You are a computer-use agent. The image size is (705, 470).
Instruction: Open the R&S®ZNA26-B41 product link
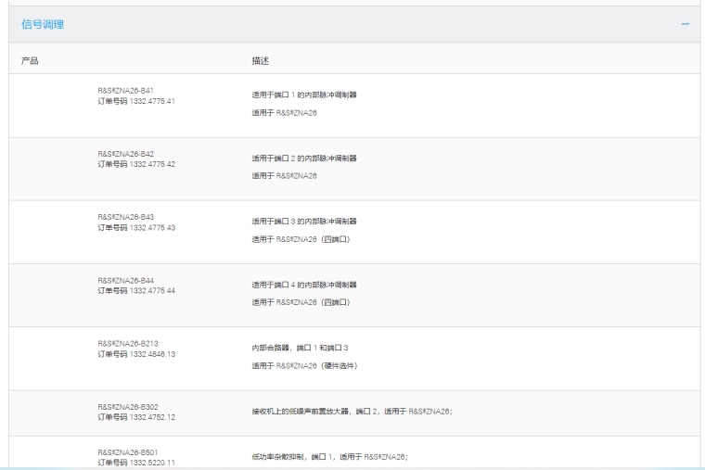tap(125, 91)
